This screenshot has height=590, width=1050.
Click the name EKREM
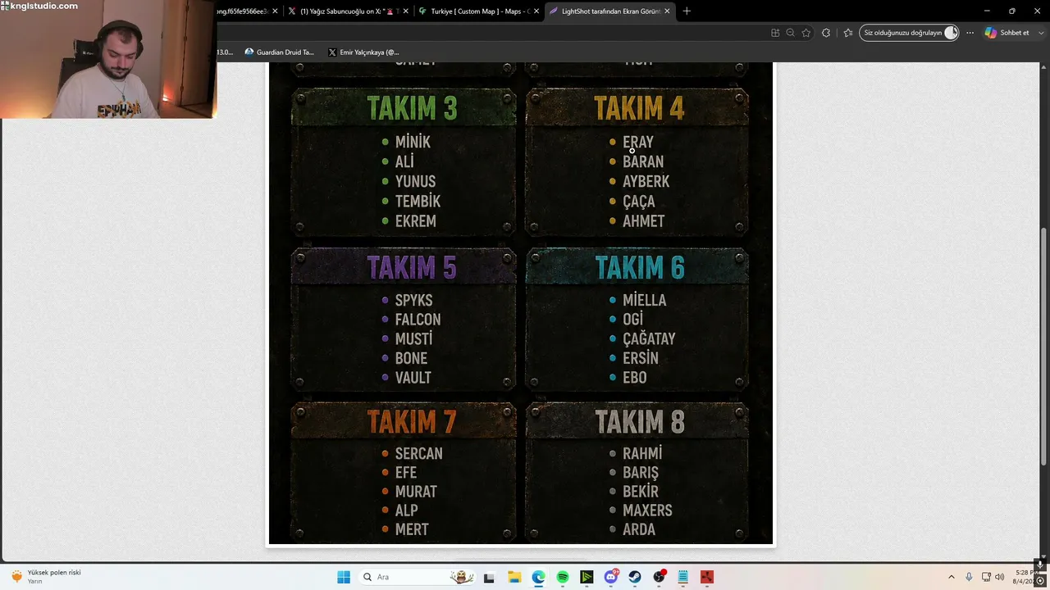(415, 221)
